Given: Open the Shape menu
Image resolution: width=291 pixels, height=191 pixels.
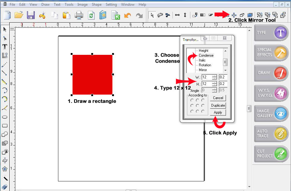Looking at the screenshot, I should (x=96, y=5).
